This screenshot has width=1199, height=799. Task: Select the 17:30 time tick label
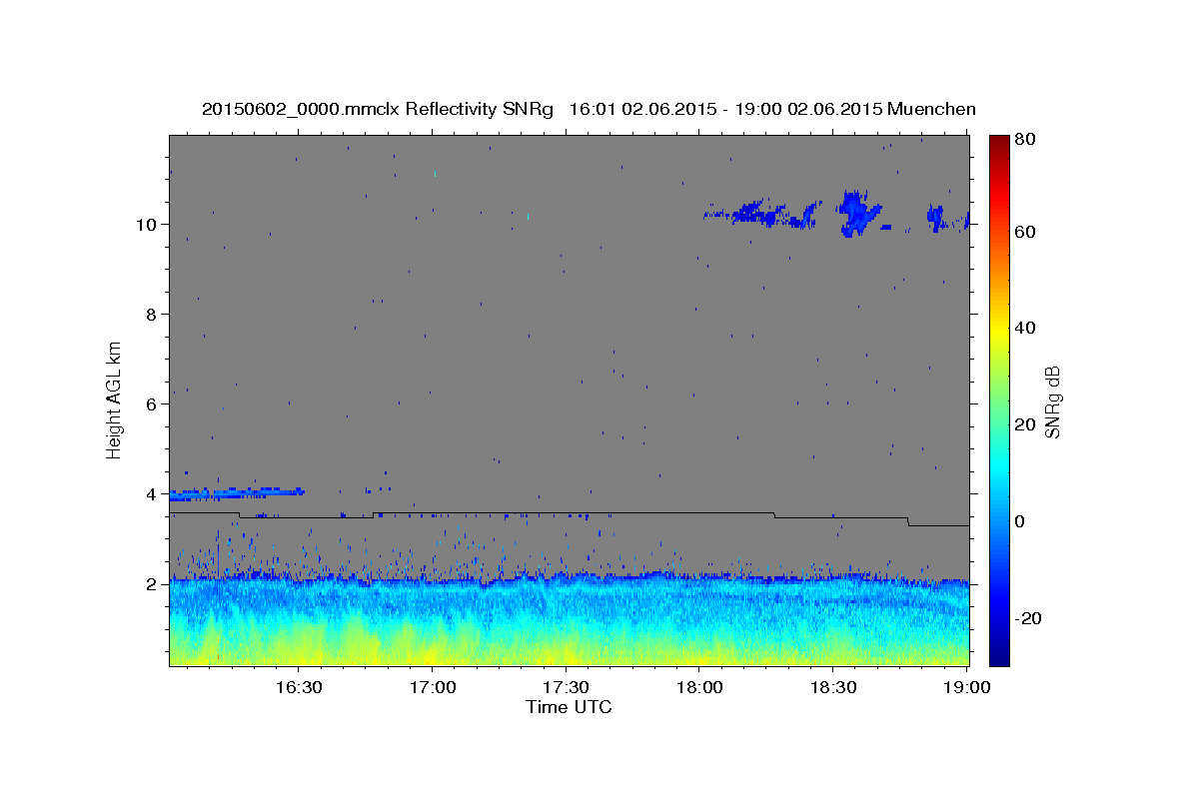(x=566, y=687)
